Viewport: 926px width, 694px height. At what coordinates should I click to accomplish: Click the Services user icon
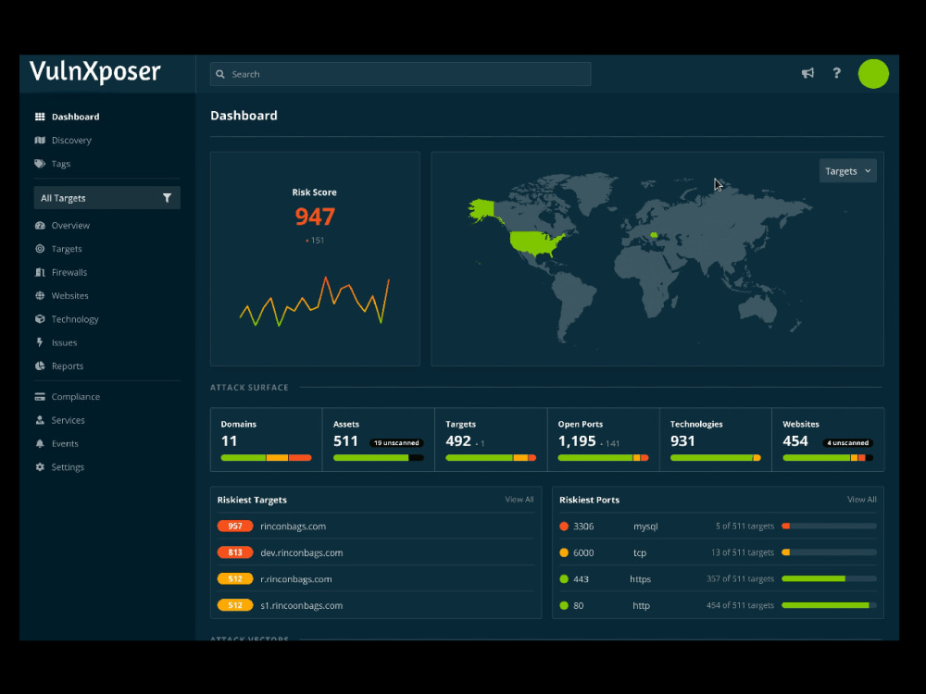point(40,420)
